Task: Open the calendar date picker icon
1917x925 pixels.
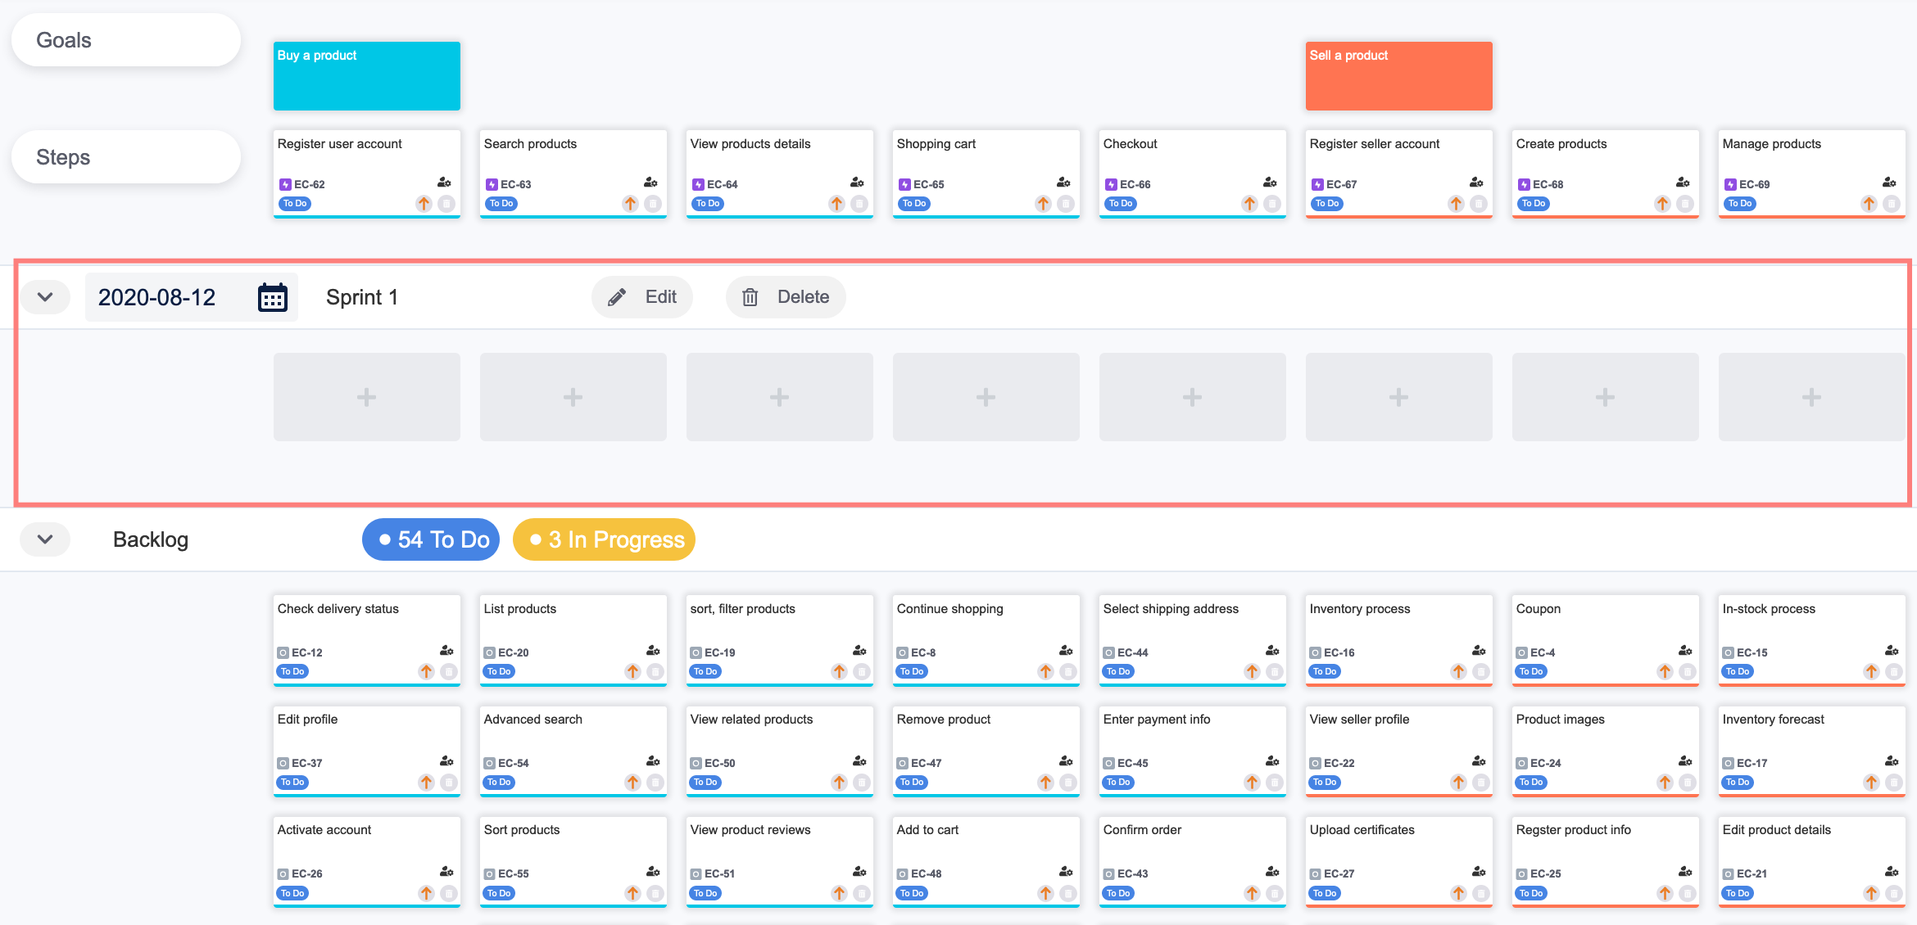Action: pos(272,297)
